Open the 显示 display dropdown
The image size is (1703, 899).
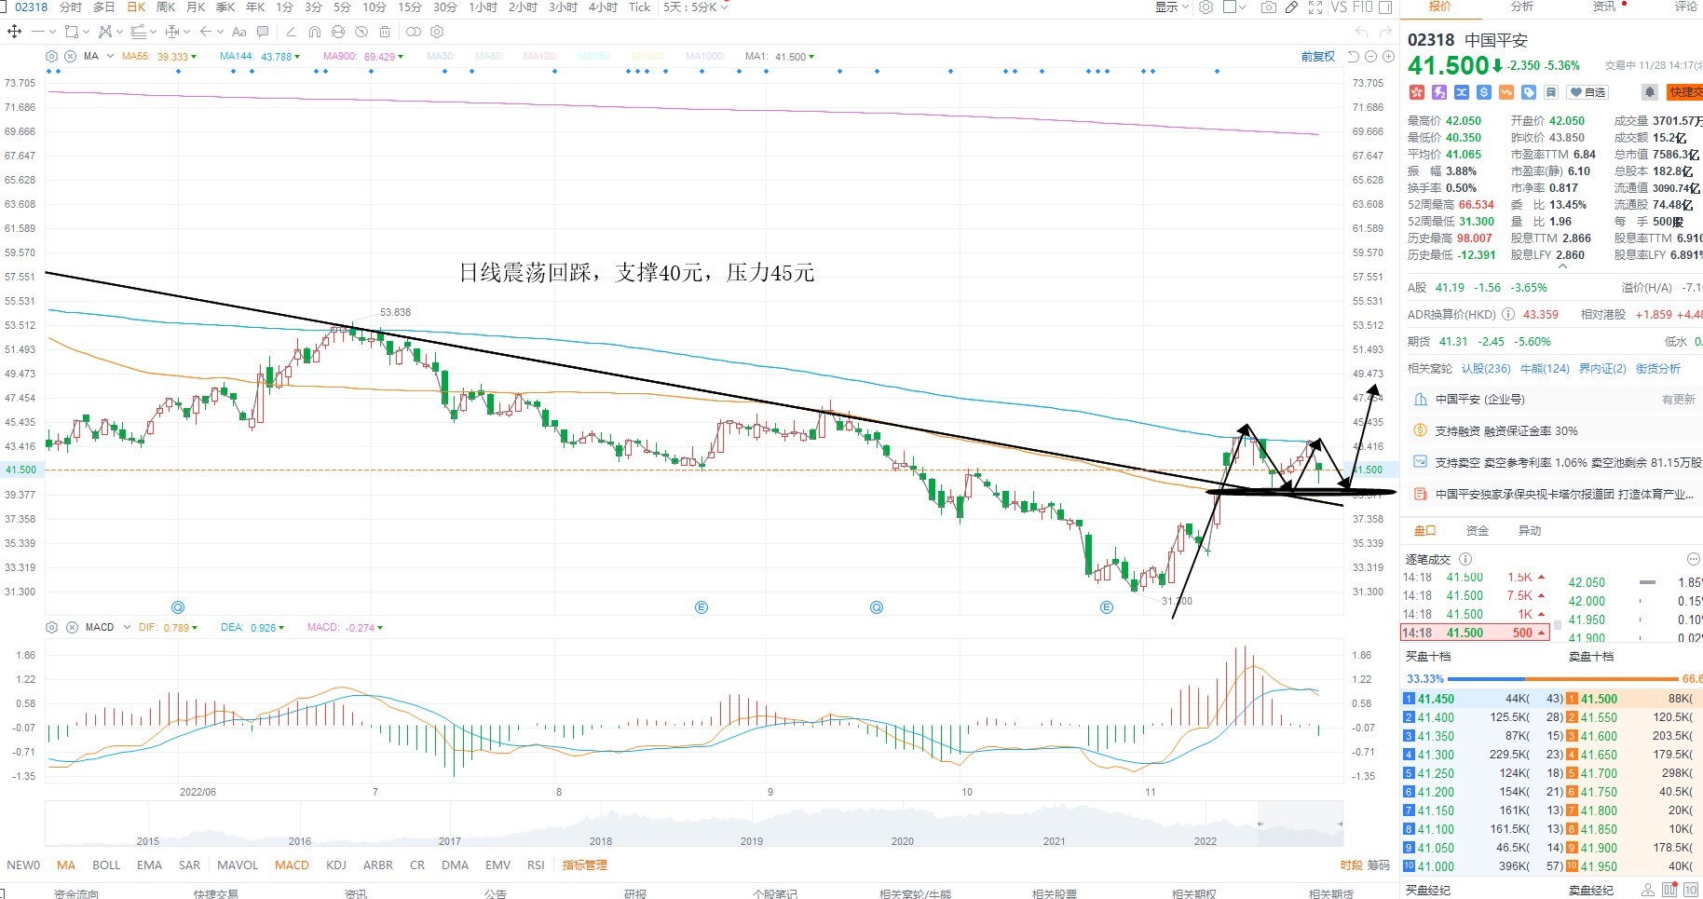[x=1172, y=7]
